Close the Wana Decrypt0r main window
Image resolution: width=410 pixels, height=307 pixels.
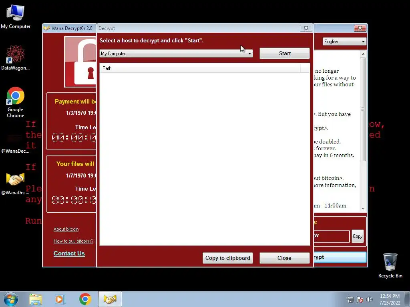pyautogui.click(x=360, y=28)
